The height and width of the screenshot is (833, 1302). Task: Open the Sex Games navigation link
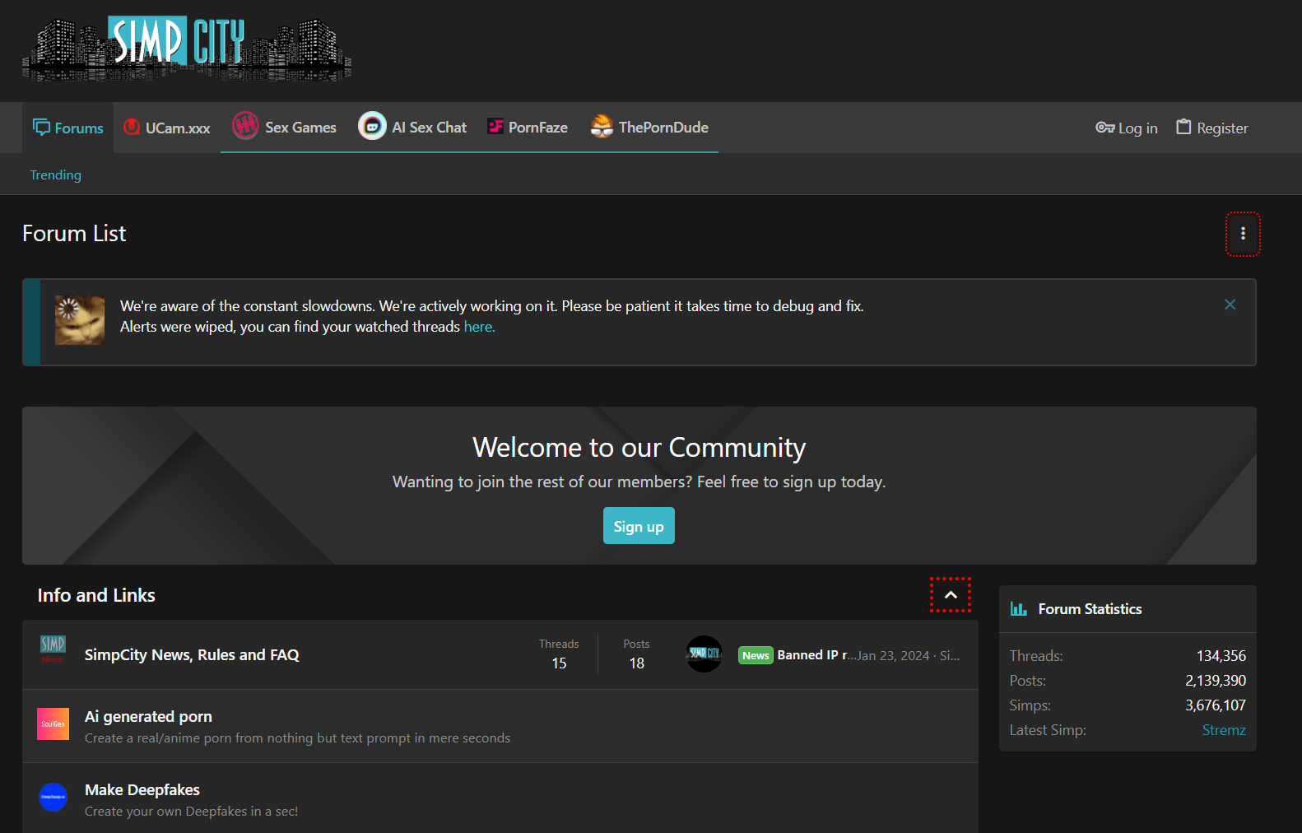tap(284, 128)
